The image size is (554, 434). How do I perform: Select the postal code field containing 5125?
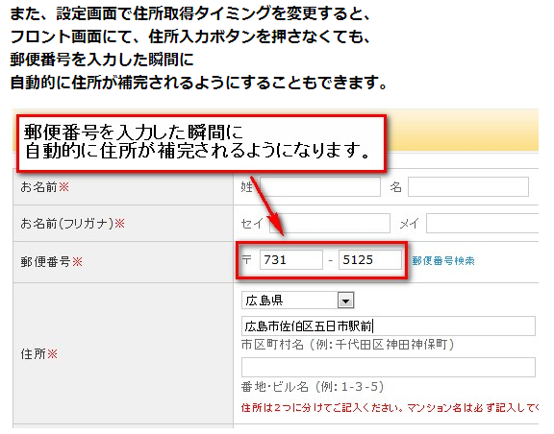370,260
